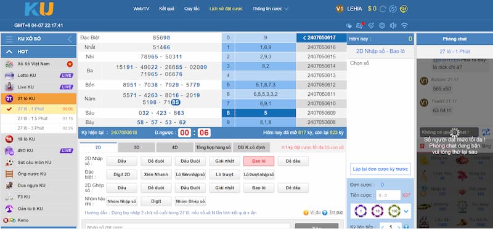Click the V1 level badge beside LEHIA

[x=340, y=9]
